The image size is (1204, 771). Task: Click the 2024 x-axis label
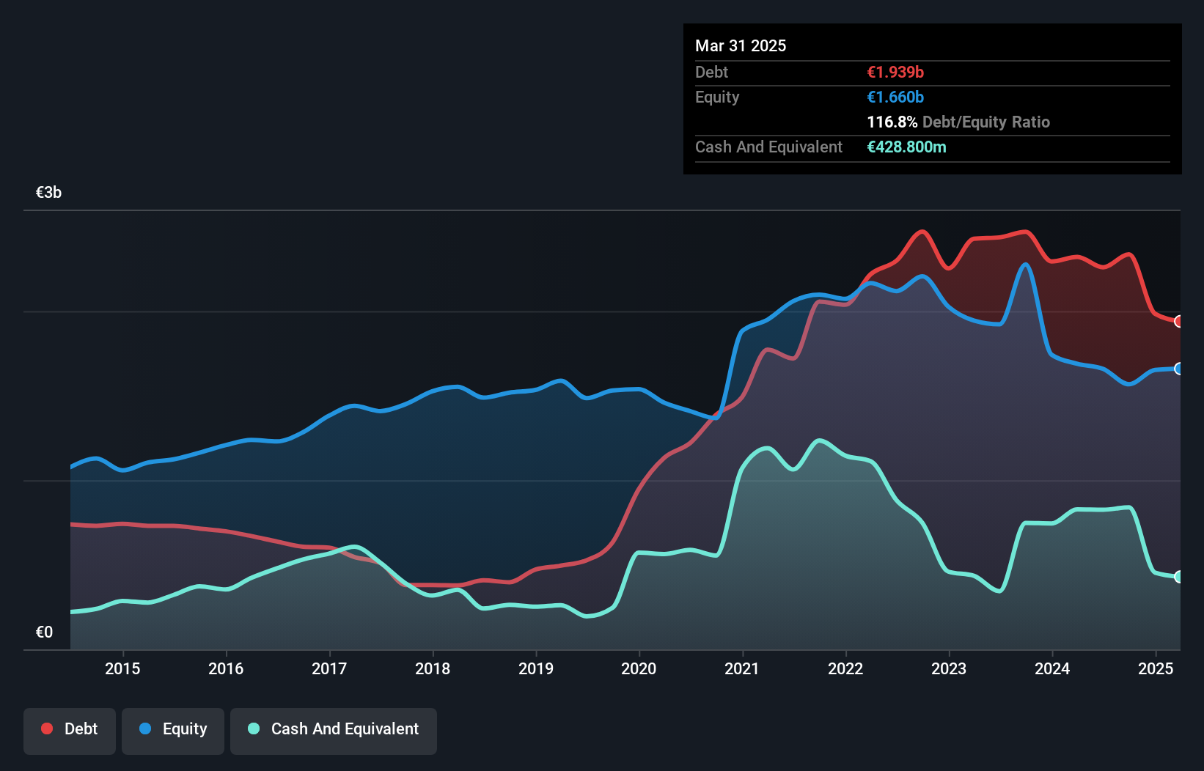tap(1052, 668)
